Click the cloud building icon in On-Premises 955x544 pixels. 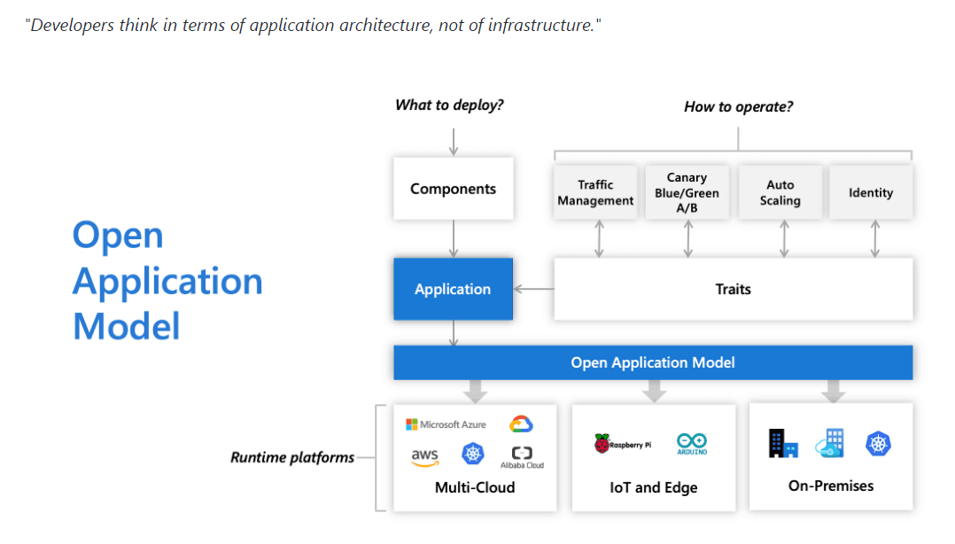click(x=830, y=444)
